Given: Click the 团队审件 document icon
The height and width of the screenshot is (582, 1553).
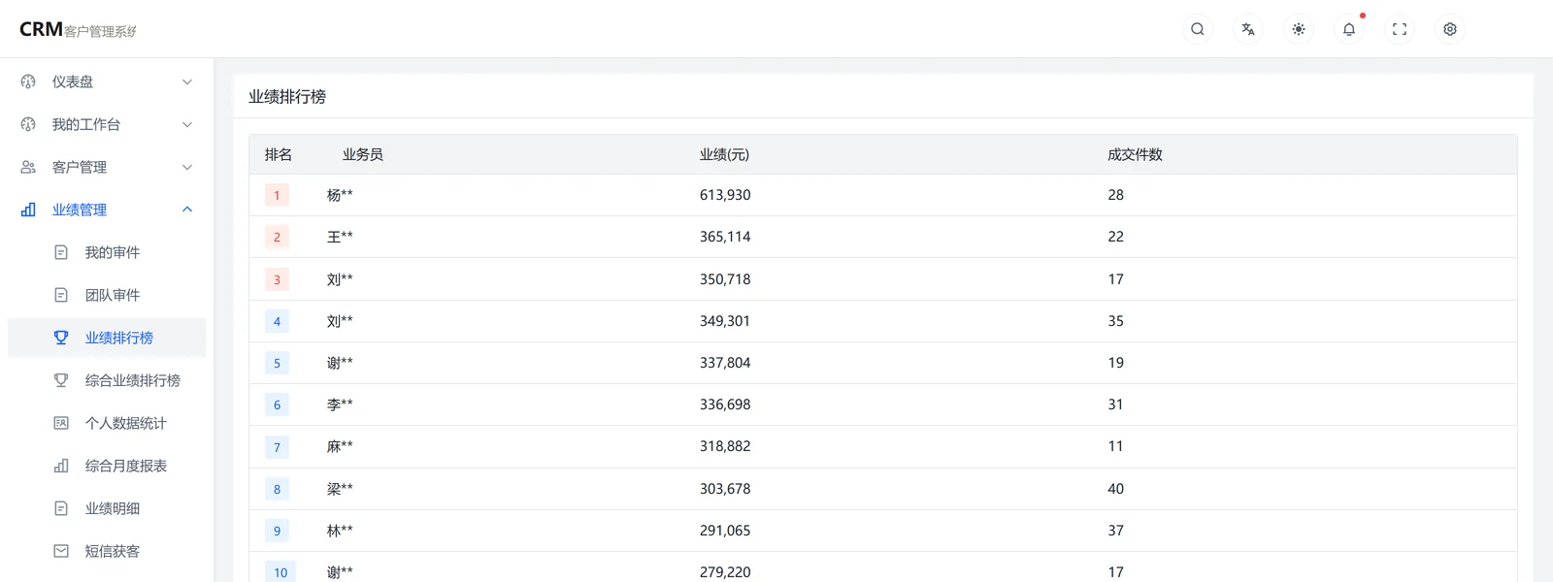Looking at the screenshot, I should click(61, 295).
